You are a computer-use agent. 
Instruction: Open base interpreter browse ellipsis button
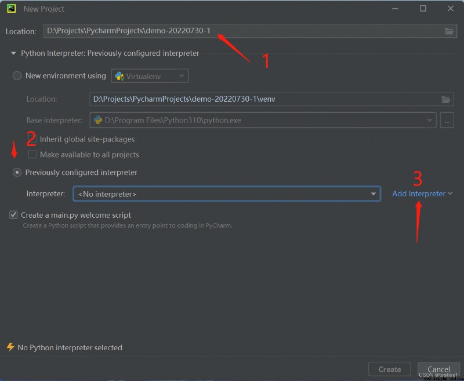click(x=447, y=120)
